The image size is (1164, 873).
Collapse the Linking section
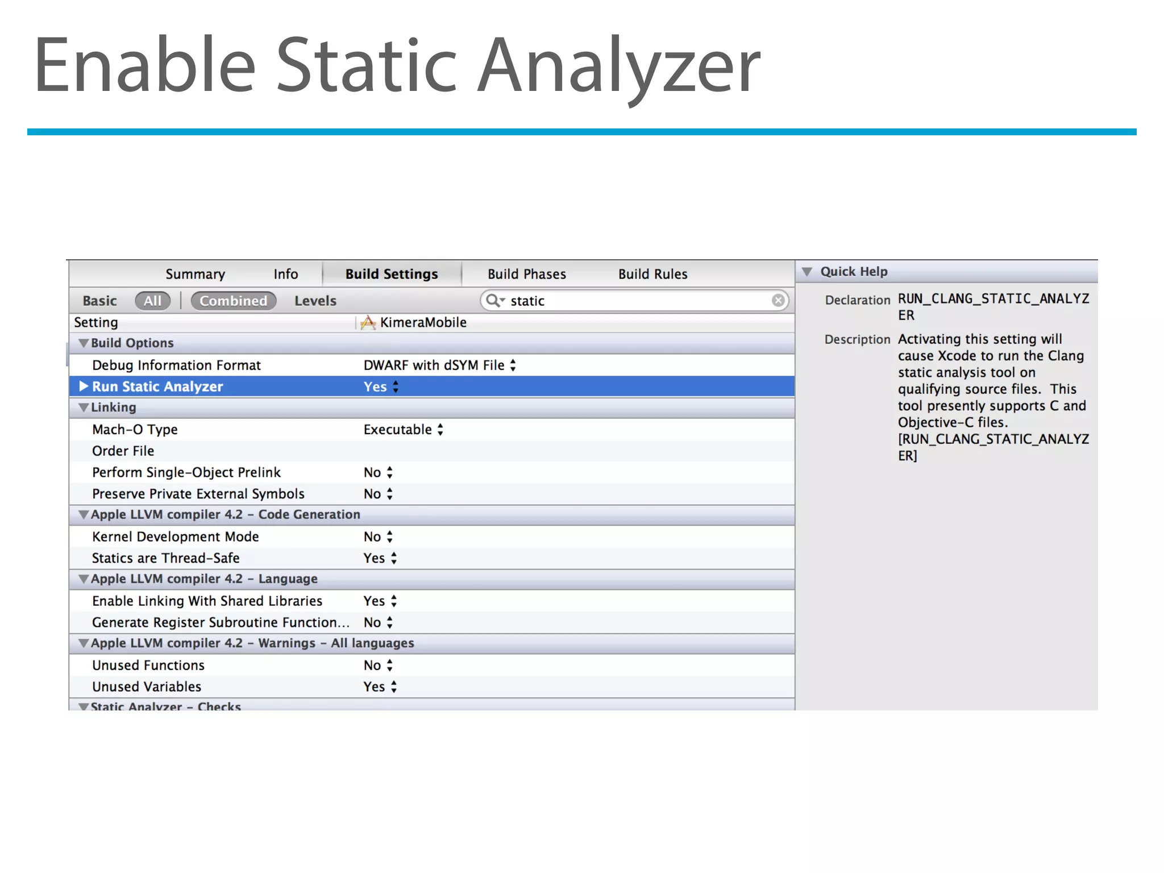tap(84, 408)
